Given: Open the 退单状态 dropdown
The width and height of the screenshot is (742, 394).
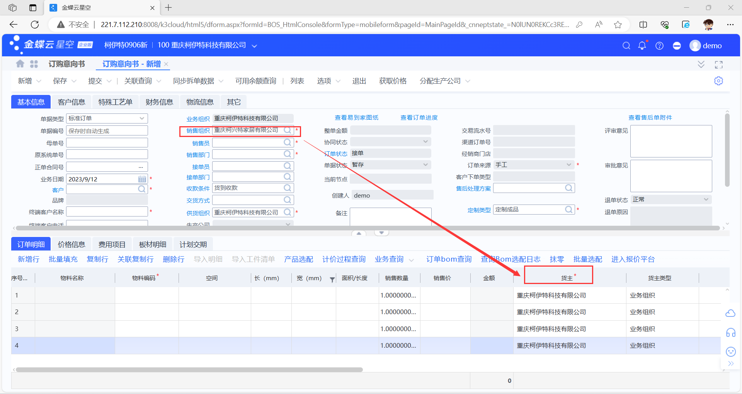Looking at the screenshot, I should tap(706, 200).
